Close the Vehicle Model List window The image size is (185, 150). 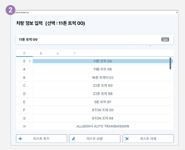pos(177,12)
